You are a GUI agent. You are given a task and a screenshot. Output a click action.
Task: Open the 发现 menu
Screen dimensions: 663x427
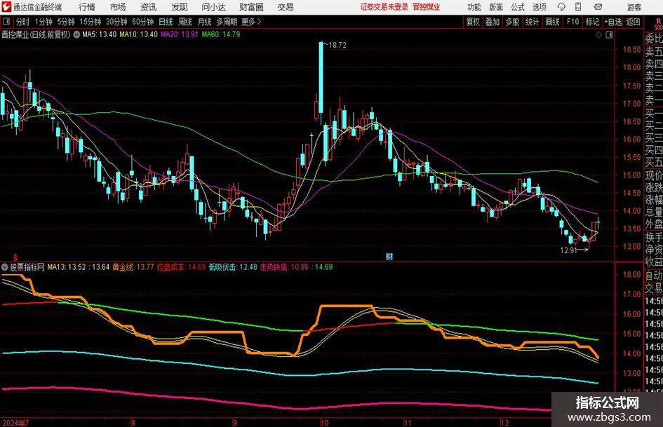tap(180, 7)
